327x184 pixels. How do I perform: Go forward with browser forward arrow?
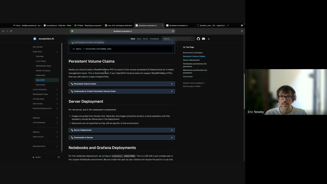pos(7,31)
